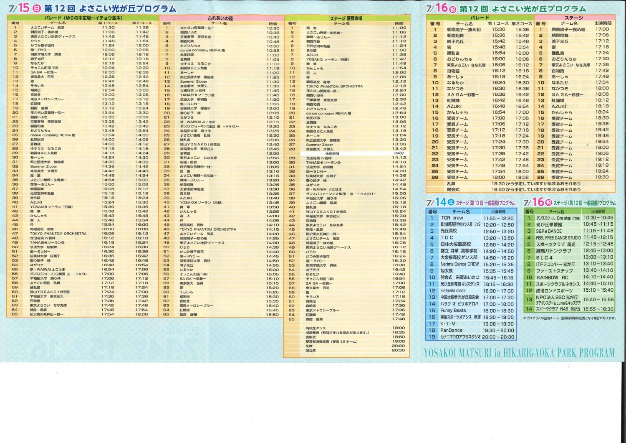
Task: Select S L C 4 team name
Action: click(544, 257)
